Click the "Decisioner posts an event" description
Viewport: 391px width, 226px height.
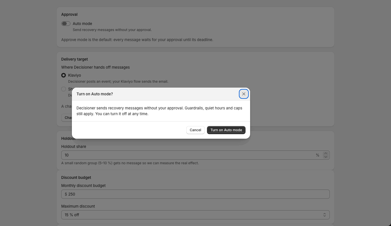coord(118,82)
